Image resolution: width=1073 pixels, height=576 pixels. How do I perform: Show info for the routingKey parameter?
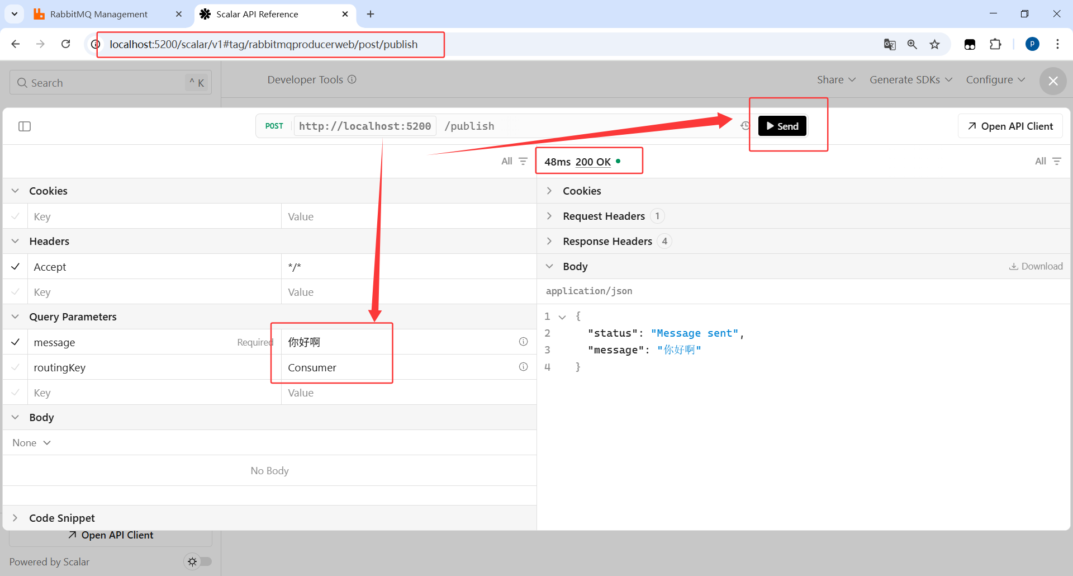[523, 367]
